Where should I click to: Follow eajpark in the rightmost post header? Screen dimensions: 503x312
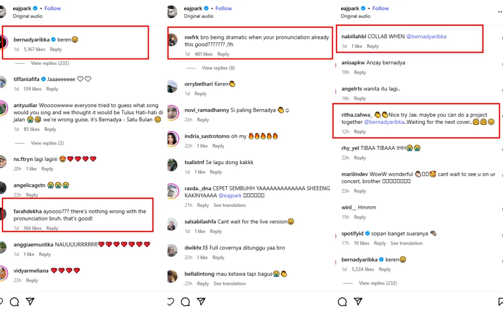(380, 9)
